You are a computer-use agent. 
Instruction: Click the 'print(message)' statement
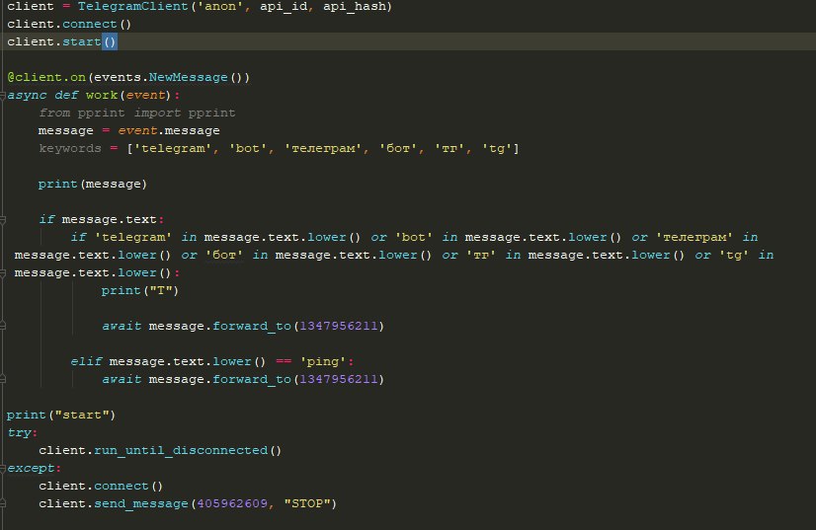point(93,184)
